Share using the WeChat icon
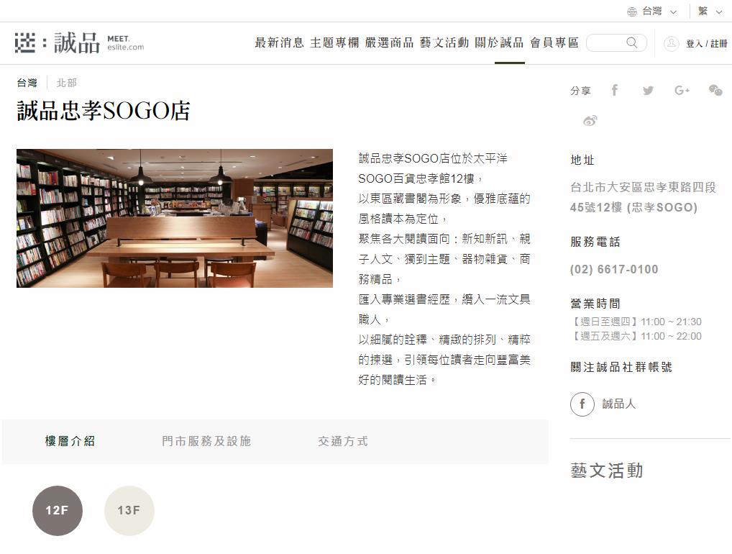Viewport: 732px width, 554px height. point(715,90)
